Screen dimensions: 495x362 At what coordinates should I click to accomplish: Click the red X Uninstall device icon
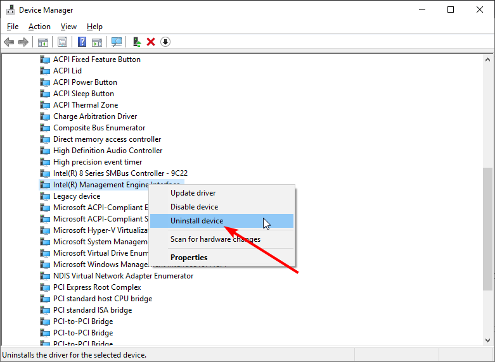pos(151,42)
